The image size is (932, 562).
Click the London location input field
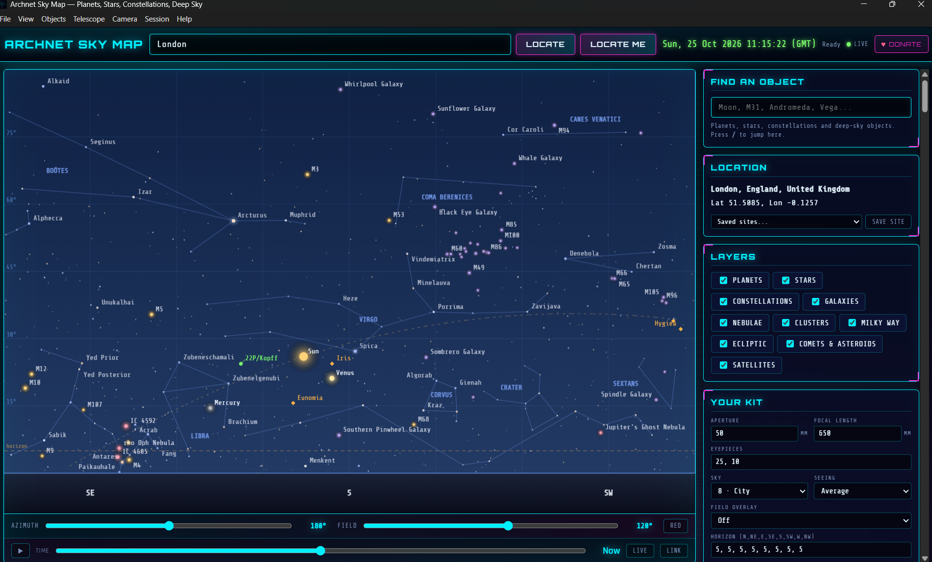point(330,44)
